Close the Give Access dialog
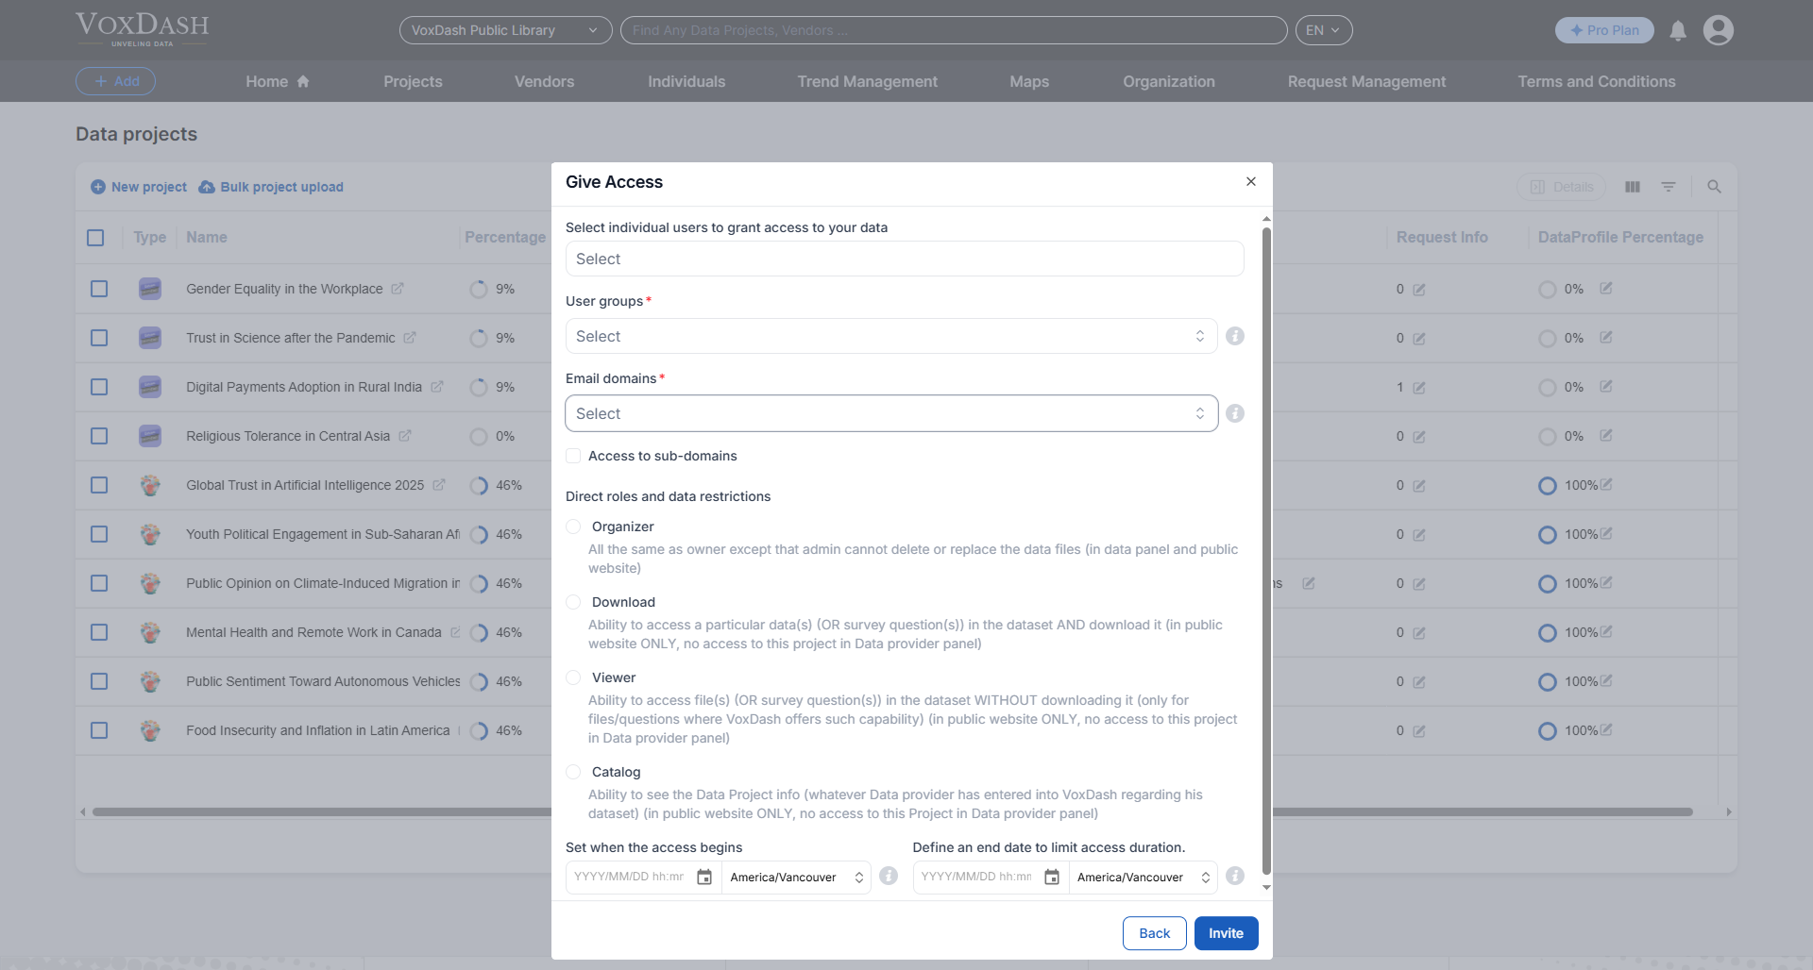This screenshot has width=1813, height=970. (x=1251, y=181)
